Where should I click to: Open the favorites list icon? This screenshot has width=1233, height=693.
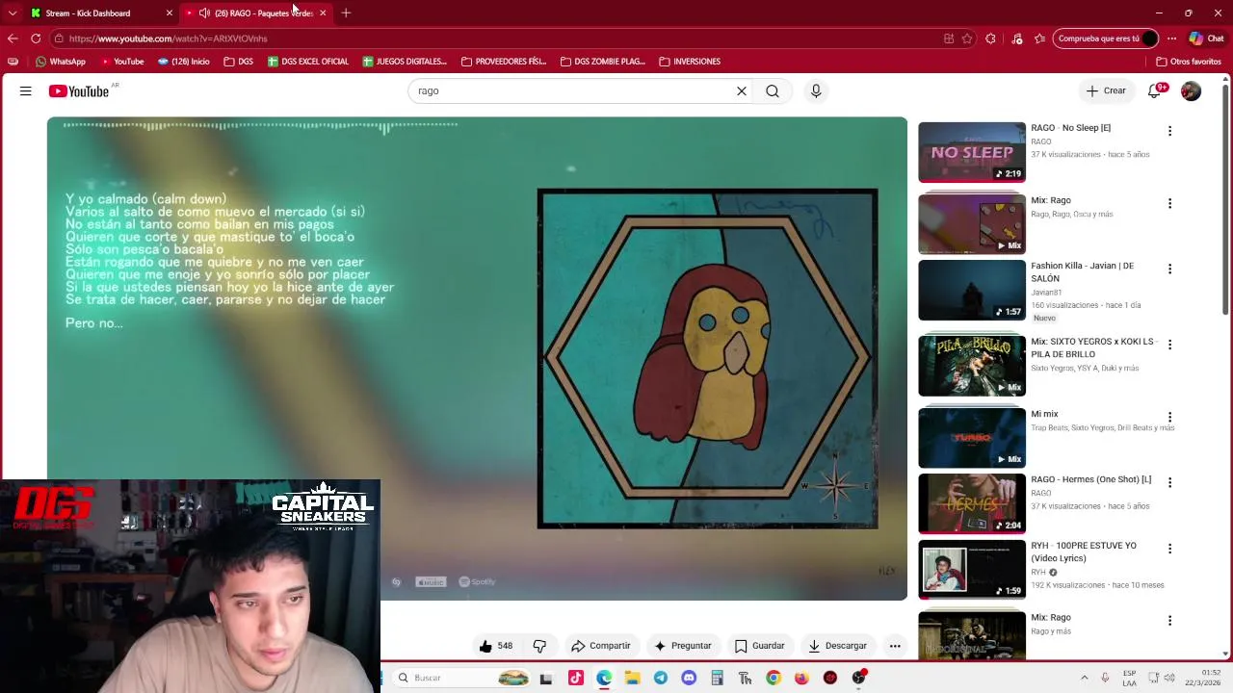point(1039,38)
